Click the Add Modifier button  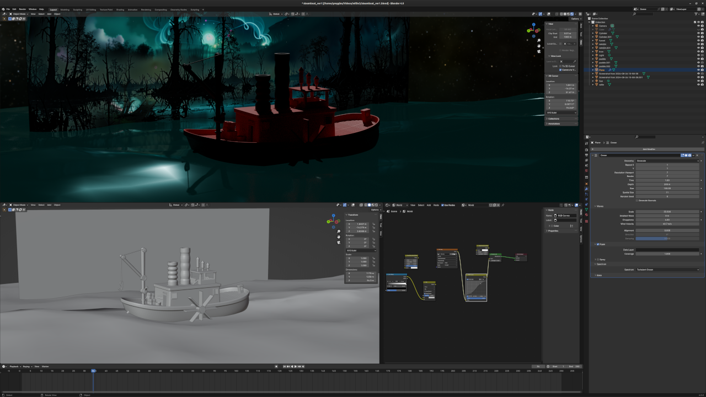tap(648, 149)
